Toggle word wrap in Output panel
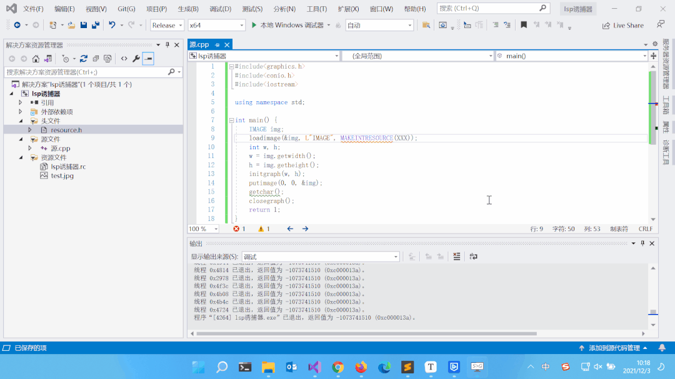The width and height of the screenshot is (675, 379). 473,257
